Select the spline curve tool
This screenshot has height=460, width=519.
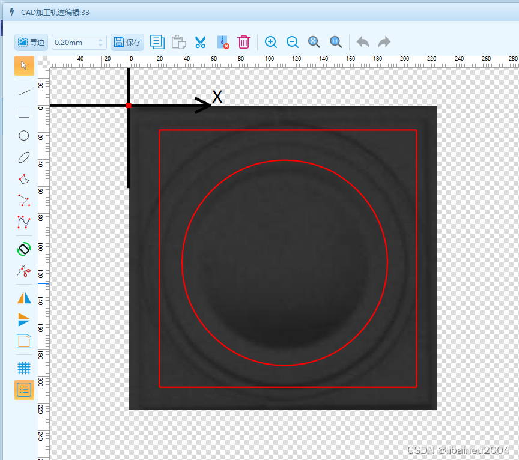click(24, 222)
